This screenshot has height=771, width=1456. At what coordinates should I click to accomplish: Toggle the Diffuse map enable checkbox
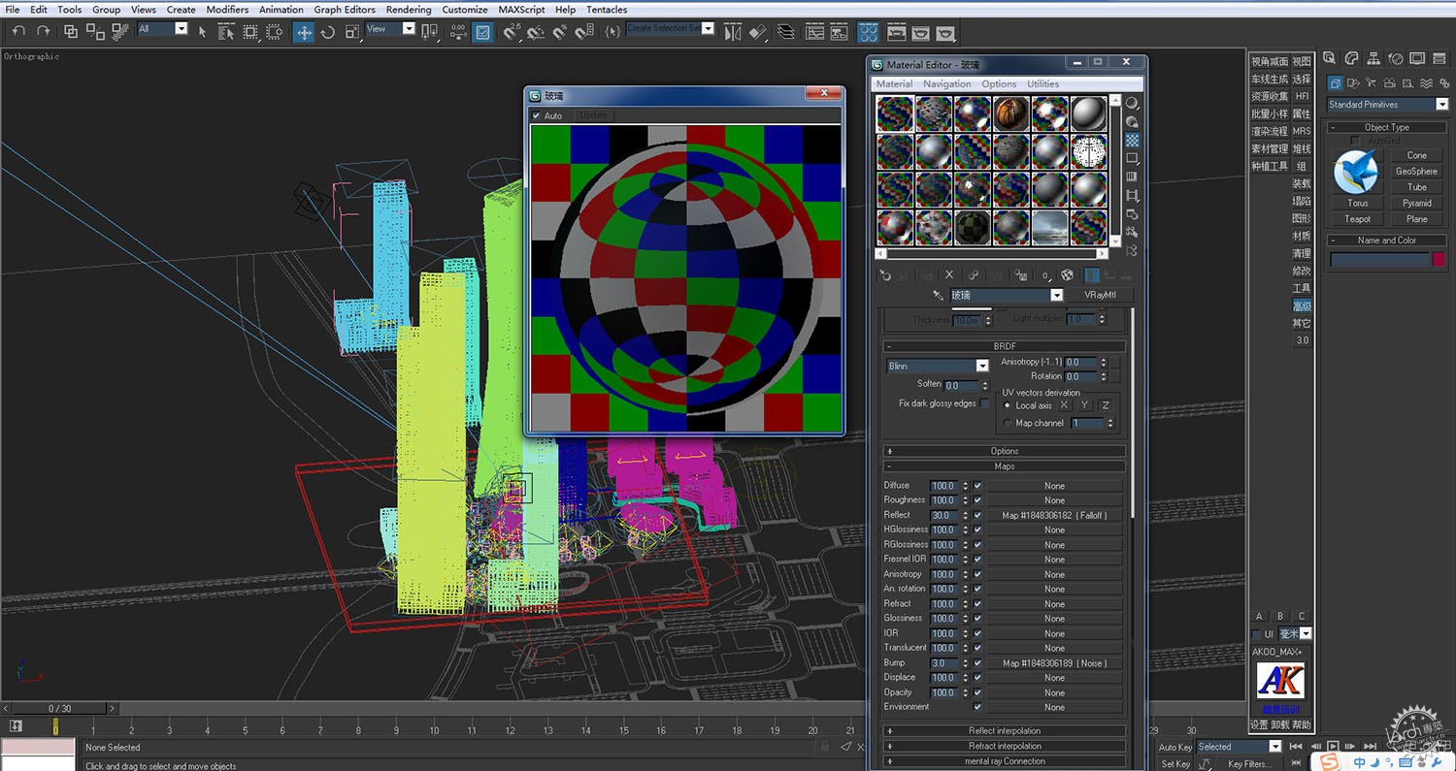pyautogui.click(x=978, y=486)
